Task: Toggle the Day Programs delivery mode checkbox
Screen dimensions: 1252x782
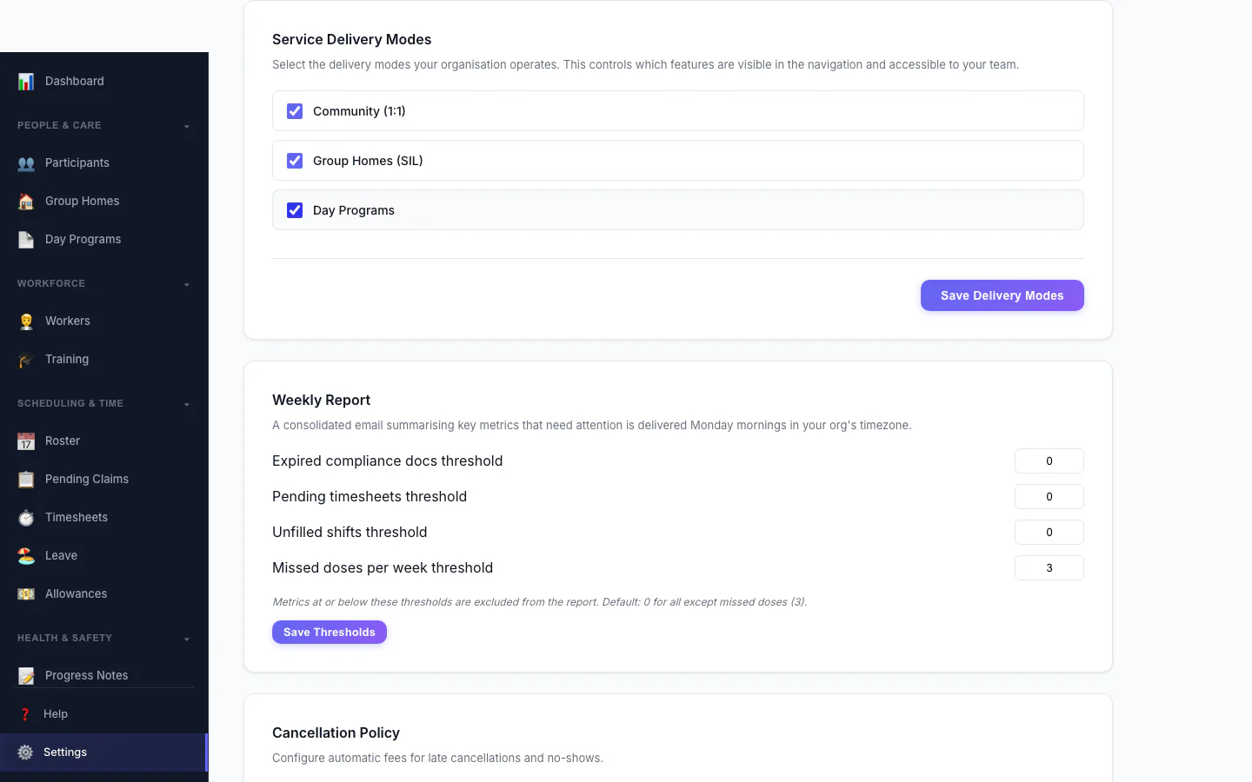Action: tap(295, 210)
